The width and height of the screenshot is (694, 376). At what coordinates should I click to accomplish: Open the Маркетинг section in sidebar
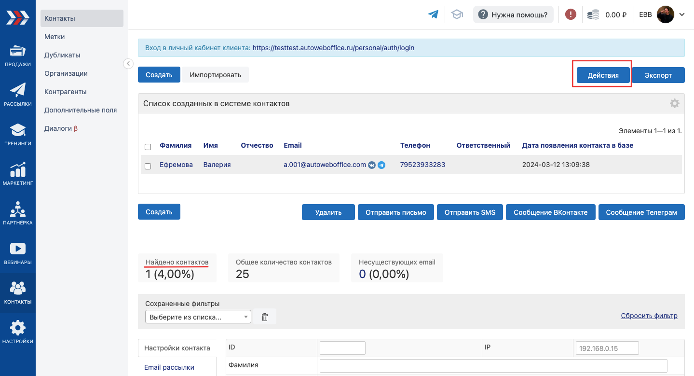[x=17, y=174]
